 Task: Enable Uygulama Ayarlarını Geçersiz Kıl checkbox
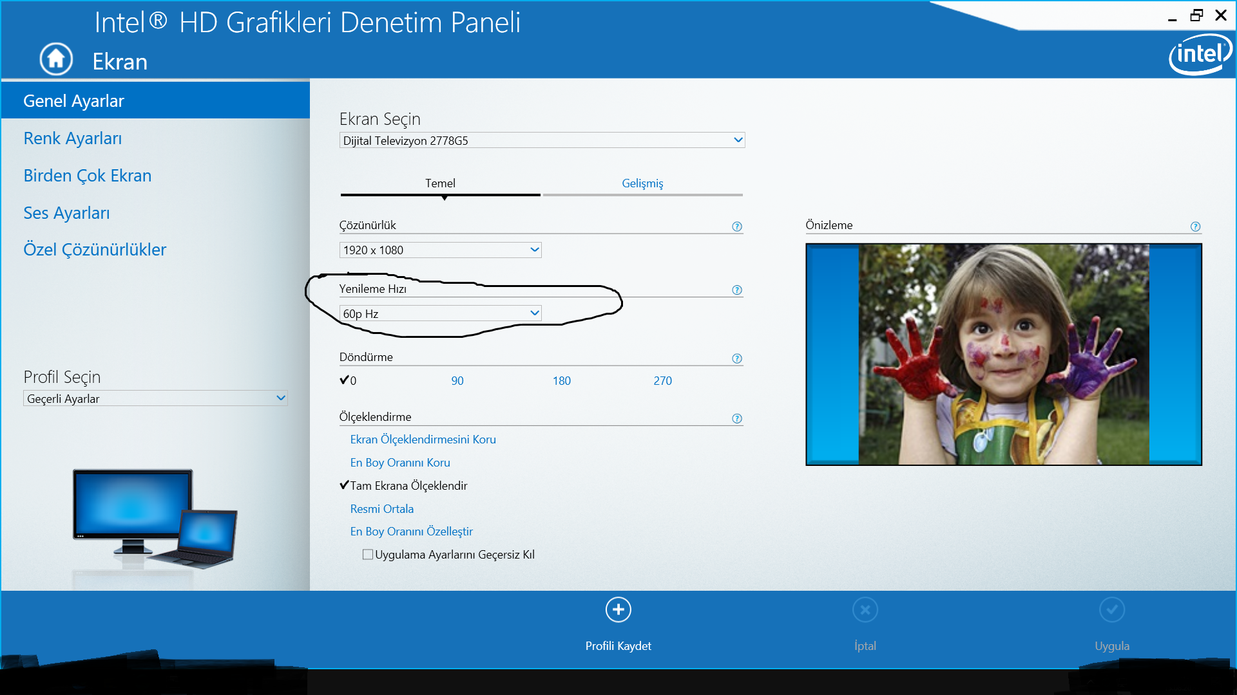(x=368, y=555)
